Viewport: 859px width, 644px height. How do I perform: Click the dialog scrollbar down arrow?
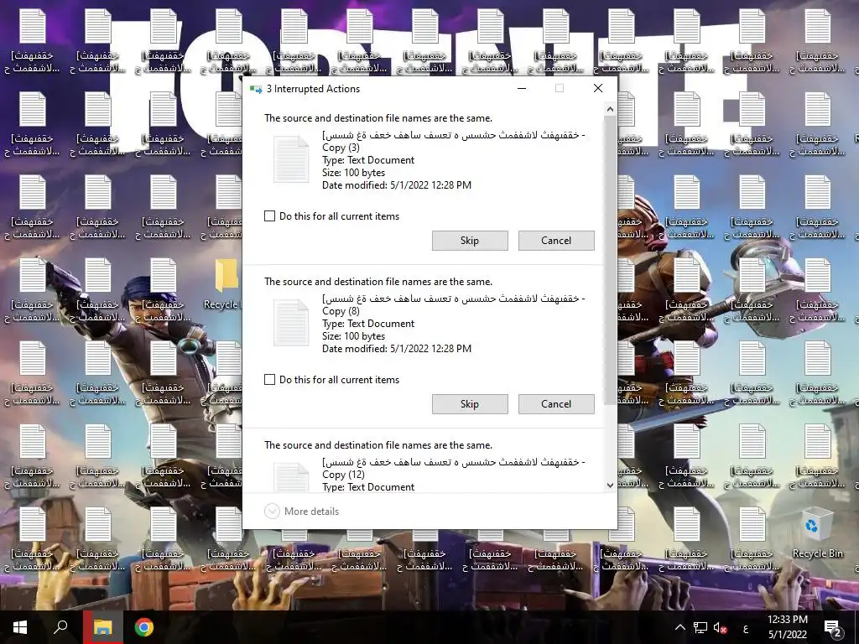(610, 486)
